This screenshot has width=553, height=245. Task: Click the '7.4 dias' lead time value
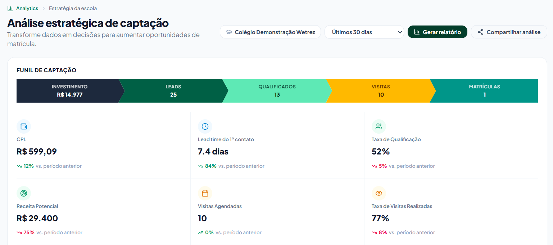213,152
